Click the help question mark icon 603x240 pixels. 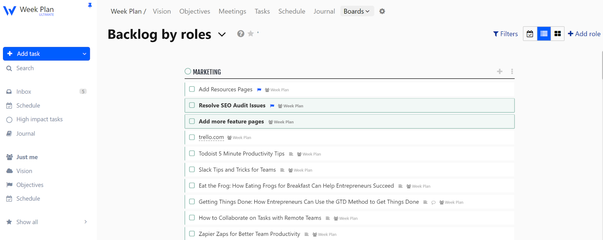tap(240, 34)
